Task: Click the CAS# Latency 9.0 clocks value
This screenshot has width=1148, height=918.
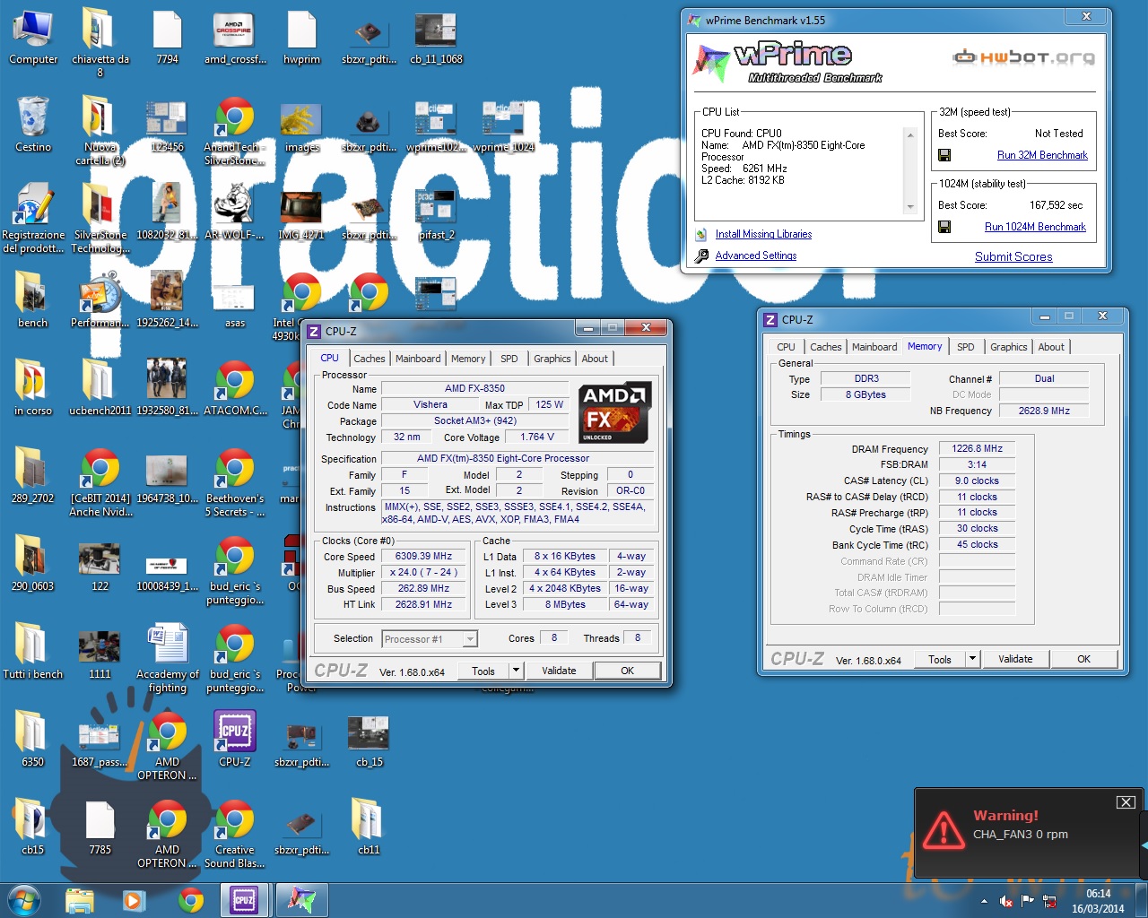Action: (977, 481)
